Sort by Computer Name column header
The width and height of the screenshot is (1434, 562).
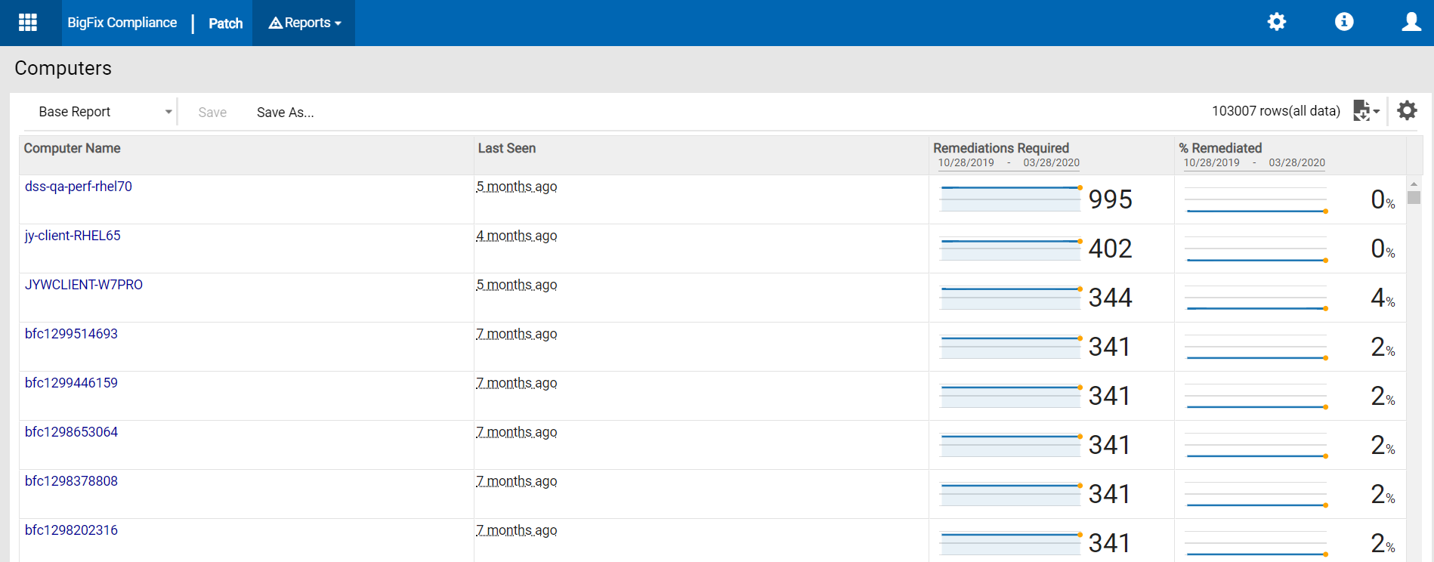click(x=72, y=148)
